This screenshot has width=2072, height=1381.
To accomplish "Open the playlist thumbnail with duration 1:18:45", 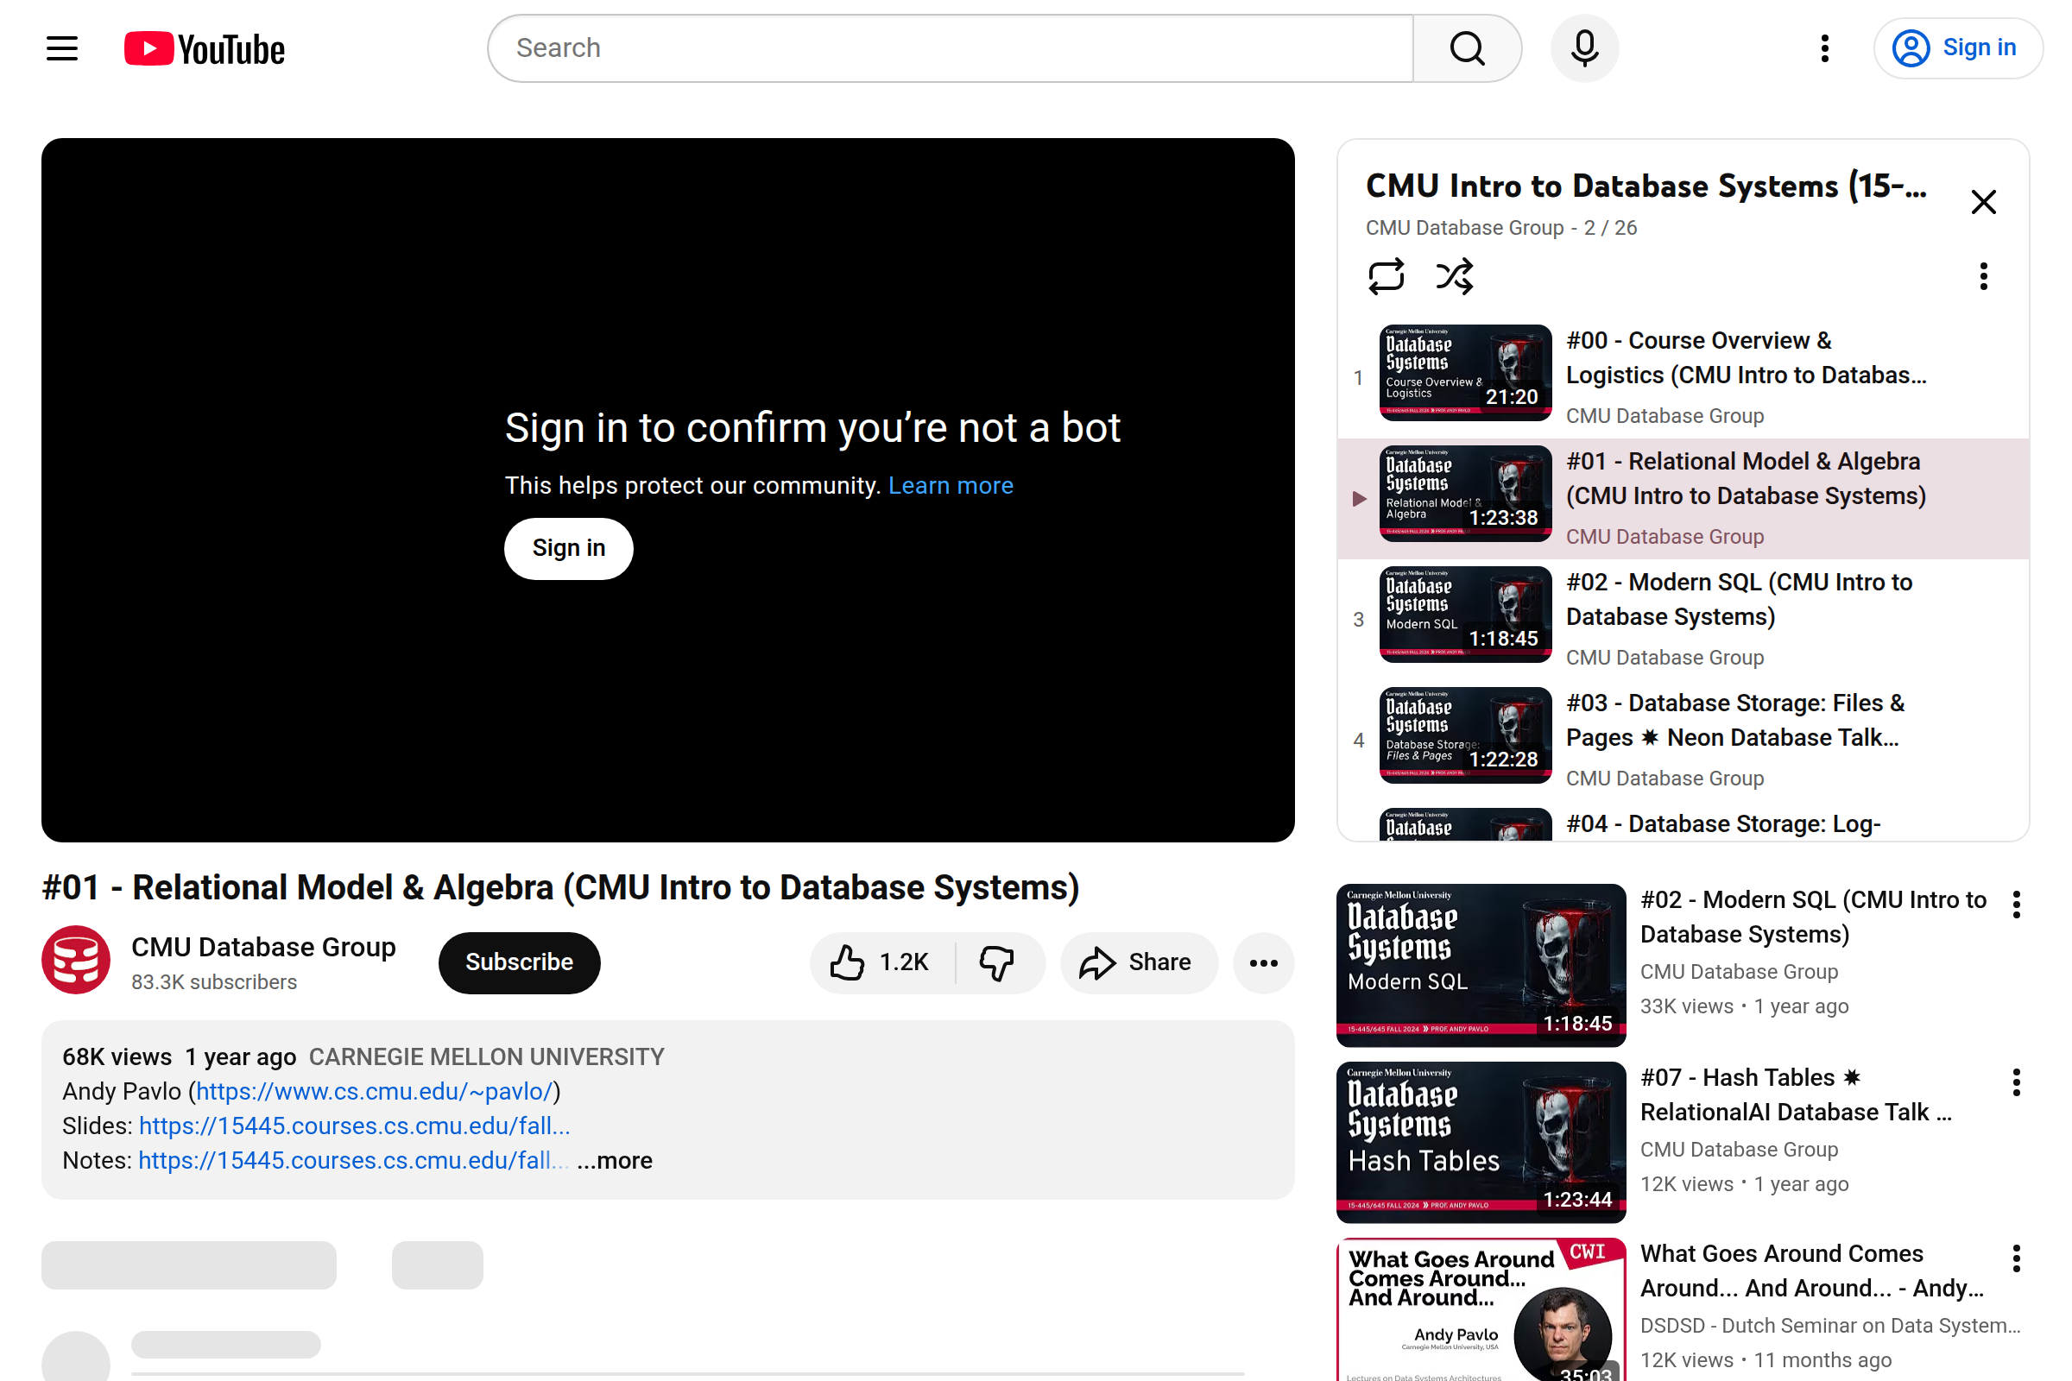I will pos(1465,614).
